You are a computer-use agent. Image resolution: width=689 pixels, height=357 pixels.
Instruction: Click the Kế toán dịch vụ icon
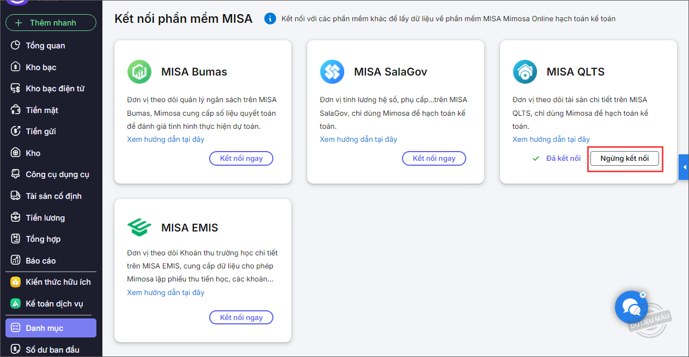coord(16,304)
